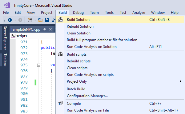This screenshot has width=185, height=114.
Task: Click the Navigate Forward arrow icon
Action: pyautogui.click(x=20, y=20)
